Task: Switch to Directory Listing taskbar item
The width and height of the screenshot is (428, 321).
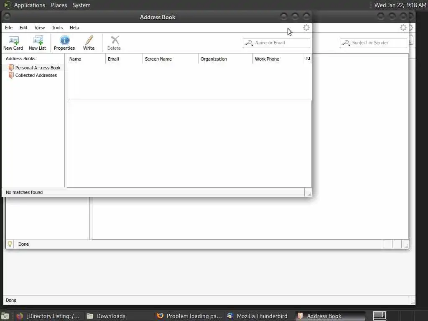Action: click(48, 316)
